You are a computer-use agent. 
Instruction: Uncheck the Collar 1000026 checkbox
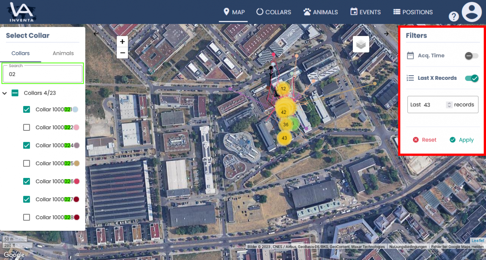pos(27,181)
